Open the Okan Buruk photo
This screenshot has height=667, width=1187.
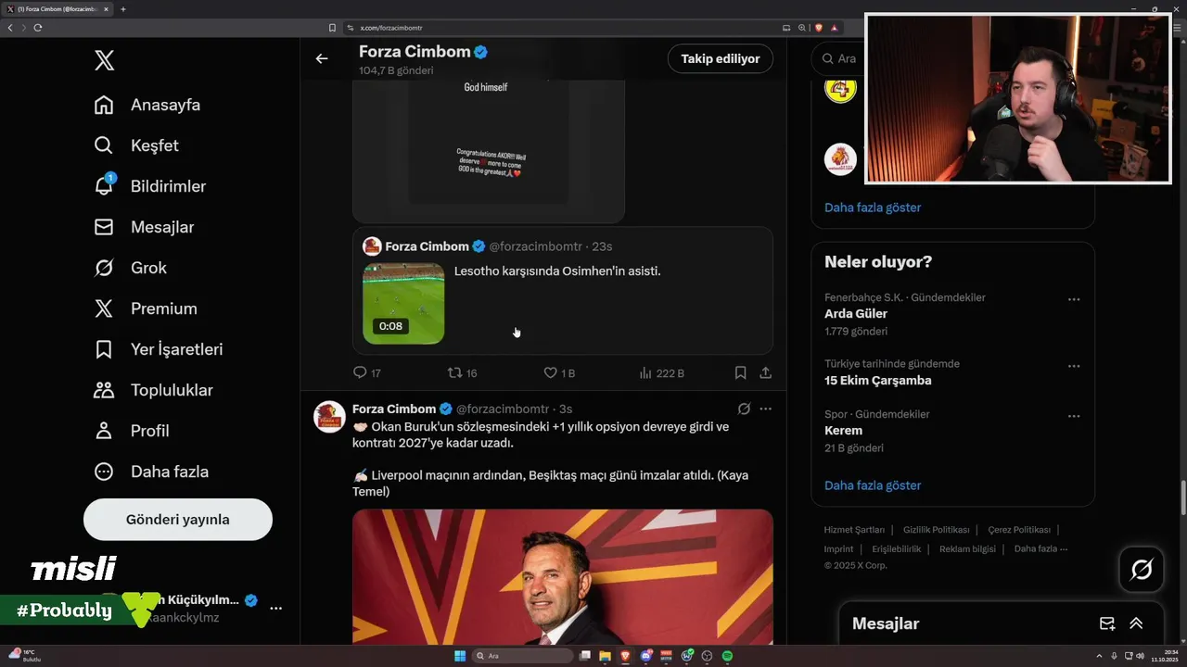tap(563, 576)
